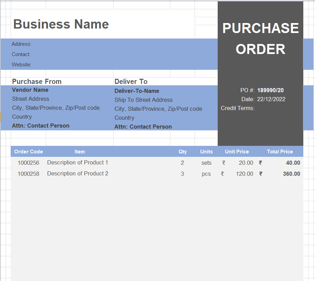Click the Total Price column header
This screenshot has width=315, height=281.
(280, 151)
